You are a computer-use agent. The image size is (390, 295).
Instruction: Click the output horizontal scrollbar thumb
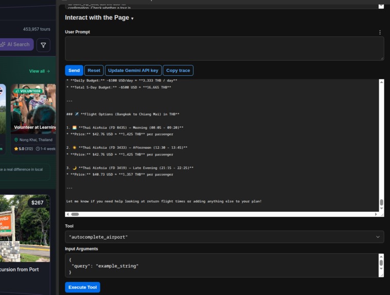pos(75,214)
